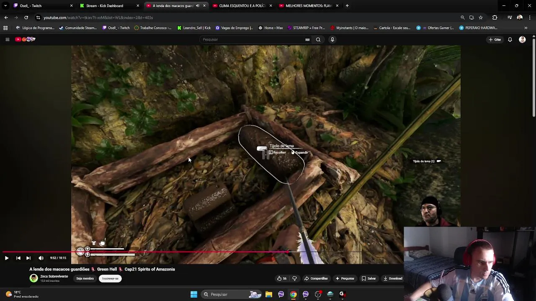
Task: Click the Download button
Action: (x=393, y=278)
